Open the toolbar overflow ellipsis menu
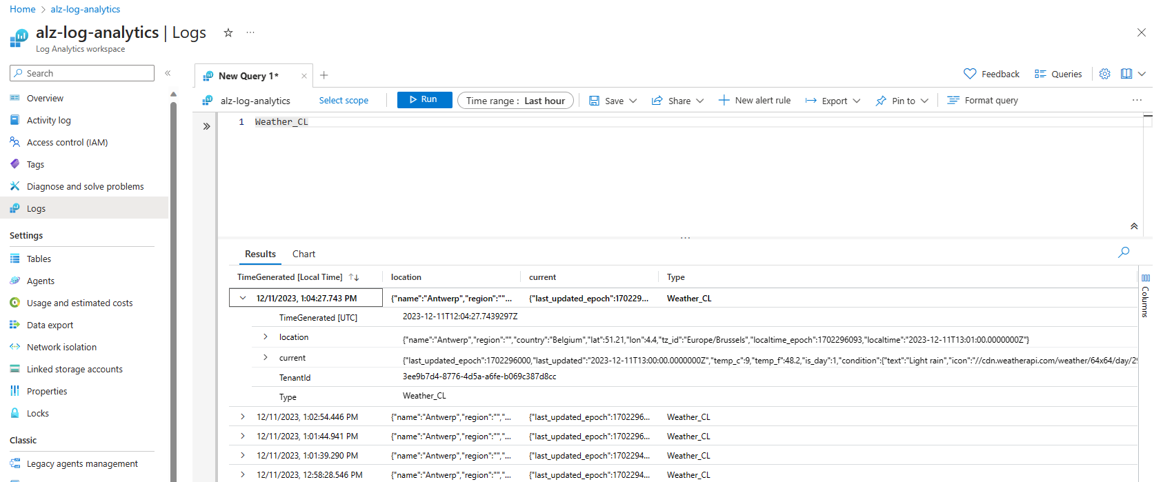The image size is (1163, 482). click(1137, 101)
